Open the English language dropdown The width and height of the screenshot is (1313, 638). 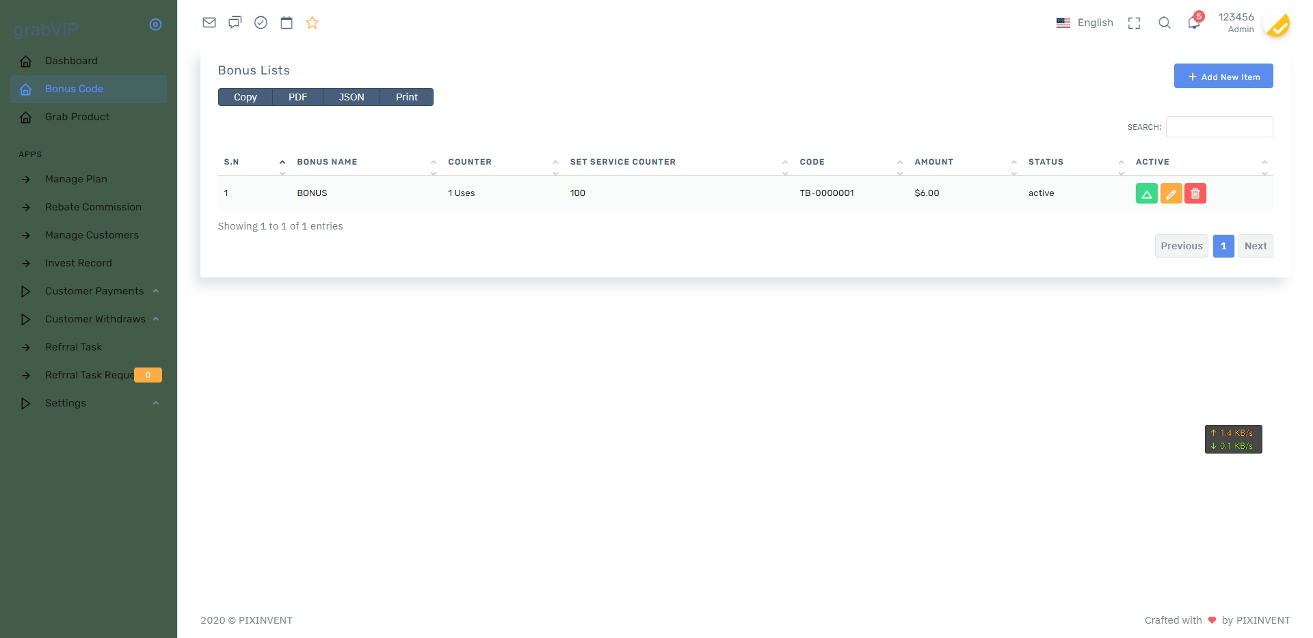(x=1085, y=23)
